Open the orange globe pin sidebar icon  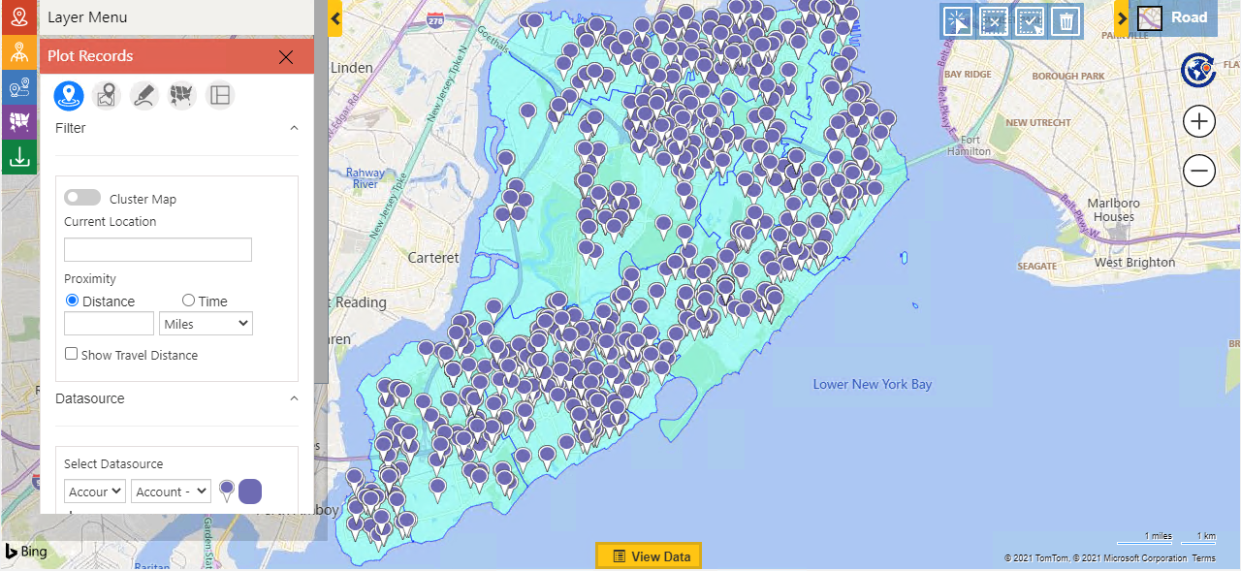(x=18, y=53)
